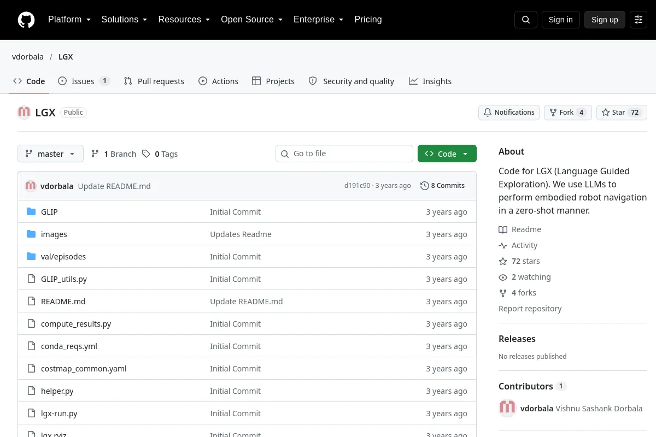Click the file icon for helper.py
656x437 pixels.
tap(31, 391)
